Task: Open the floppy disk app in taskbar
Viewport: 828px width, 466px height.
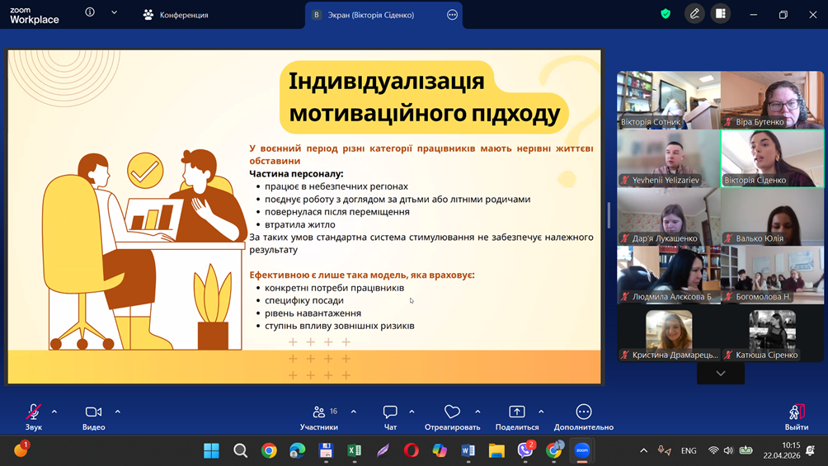Action: pos(326,450)
